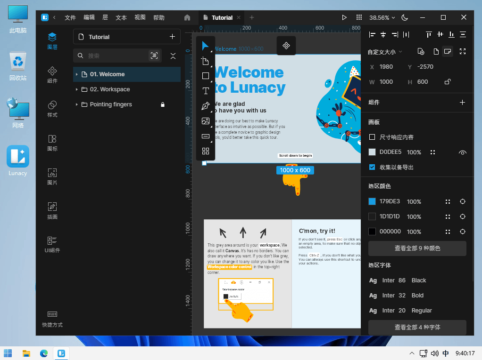Toggle the aspect ratio lock

[448, 81]
